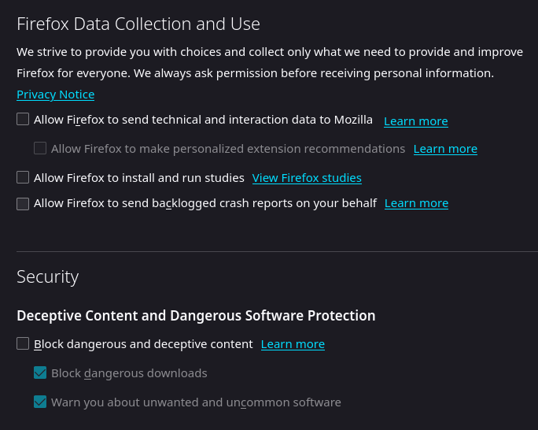Click 'Warn you about unwanted and uncommon software' text
Screen dimensions: 538x430
click(x=196, y=402)
